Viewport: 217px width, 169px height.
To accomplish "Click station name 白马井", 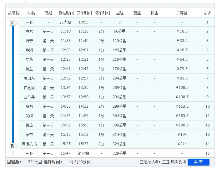I will coord(29,97).
